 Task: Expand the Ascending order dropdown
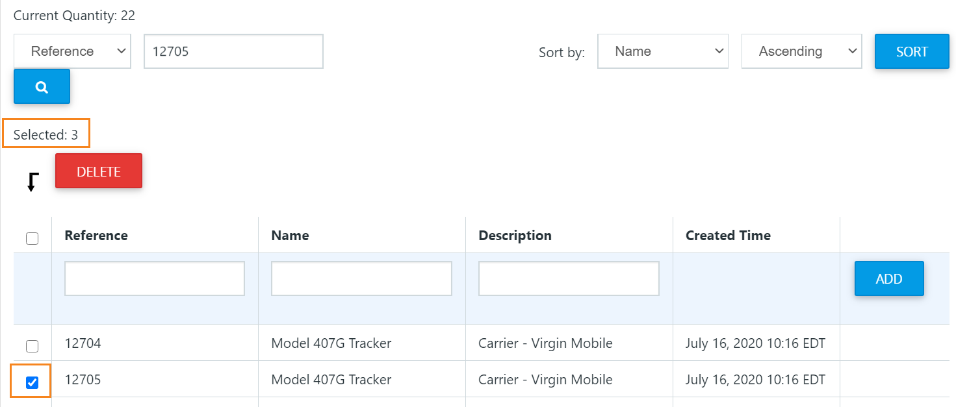[801, 51]
